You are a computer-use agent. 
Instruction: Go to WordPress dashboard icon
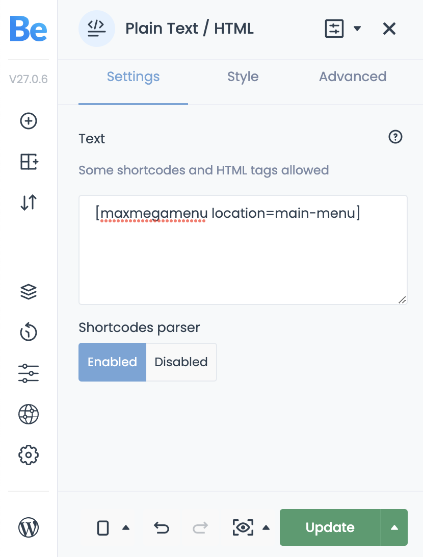click(x=29, y=527)
